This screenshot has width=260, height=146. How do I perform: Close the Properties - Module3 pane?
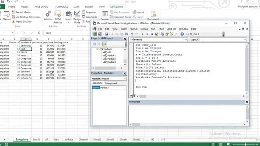(125, 73)
